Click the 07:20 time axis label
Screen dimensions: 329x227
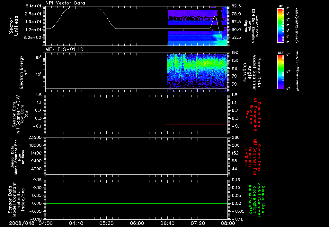click(x=198, y=223)
